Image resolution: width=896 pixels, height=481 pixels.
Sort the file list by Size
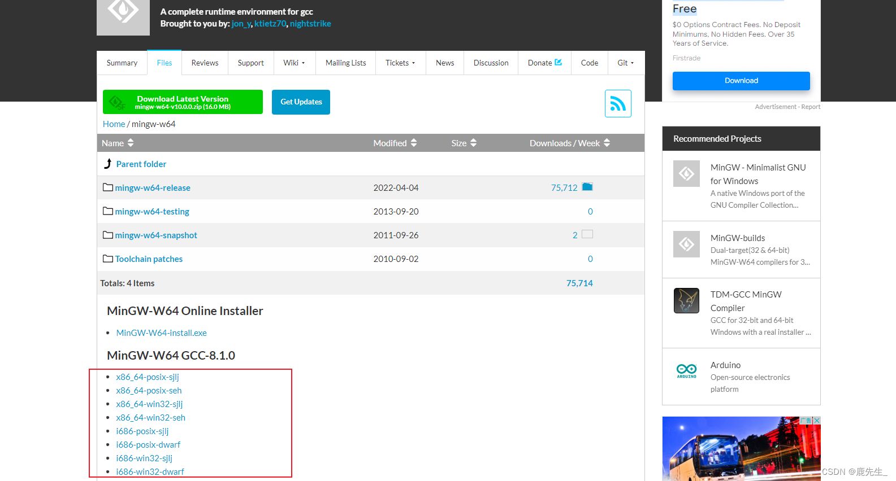[464, 143]
